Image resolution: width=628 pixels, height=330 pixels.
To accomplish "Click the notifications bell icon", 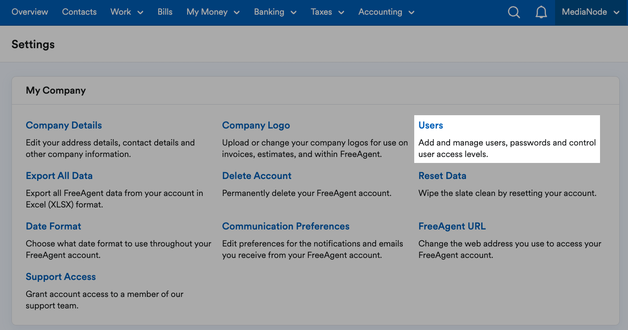I will pyautogui.click(x=541, y=12).
